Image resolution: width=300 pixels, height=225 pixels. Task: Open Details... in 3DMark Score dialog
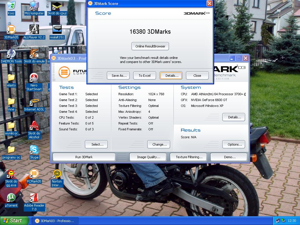tap(171, 76)
